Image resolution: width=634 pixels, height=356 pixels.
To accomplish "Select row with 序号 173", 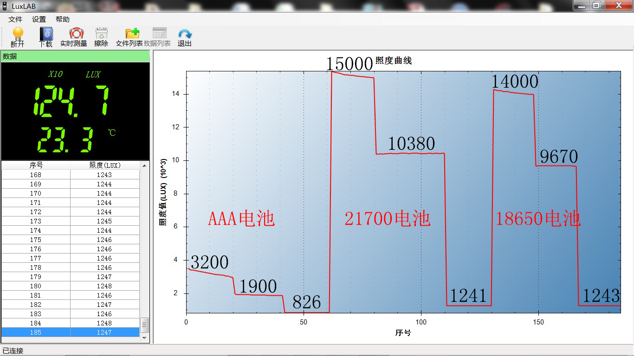I will [x=71, y=221].
